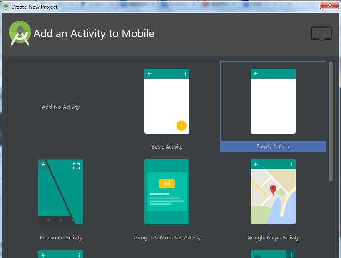Select the partially visible bottom-right activity template
The width and height of the screenshot is (341, 258).
[273, 254]
